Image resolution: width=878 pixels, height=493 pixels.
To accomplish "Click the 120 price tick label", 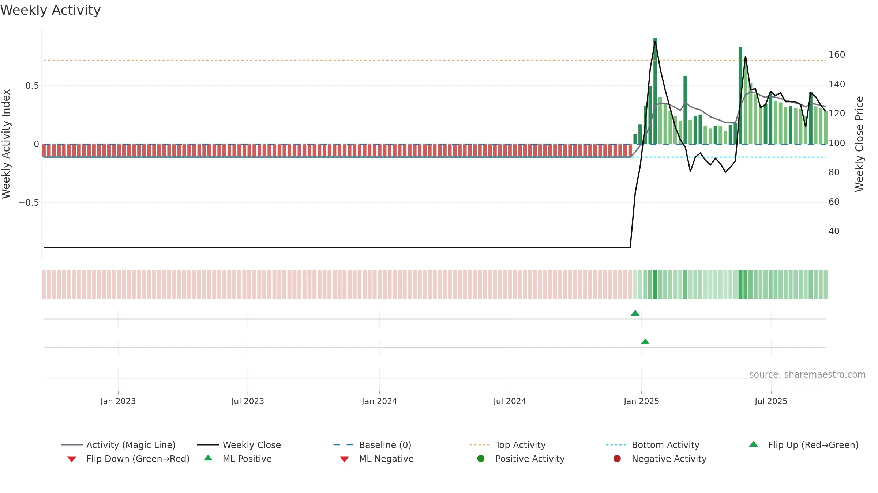I will pos(837,114).
